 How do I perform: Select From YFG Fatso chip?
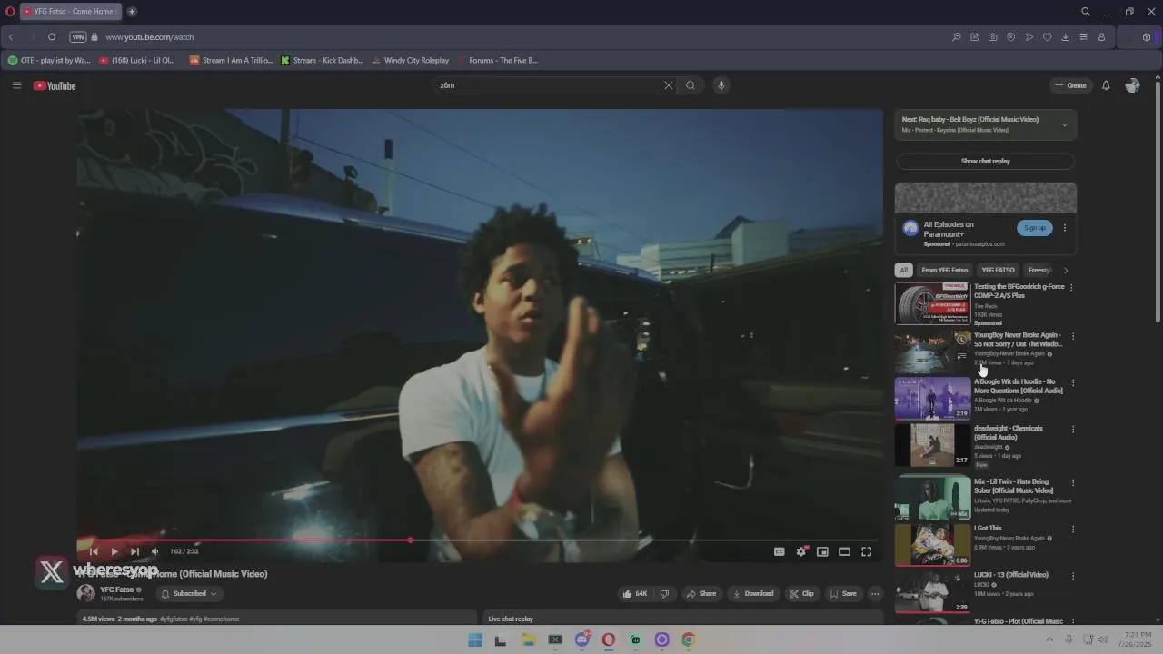pos(944,270)
